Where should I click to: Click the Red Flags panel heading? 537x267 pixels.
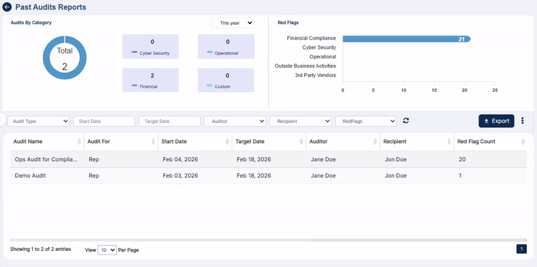coord(288,23)
